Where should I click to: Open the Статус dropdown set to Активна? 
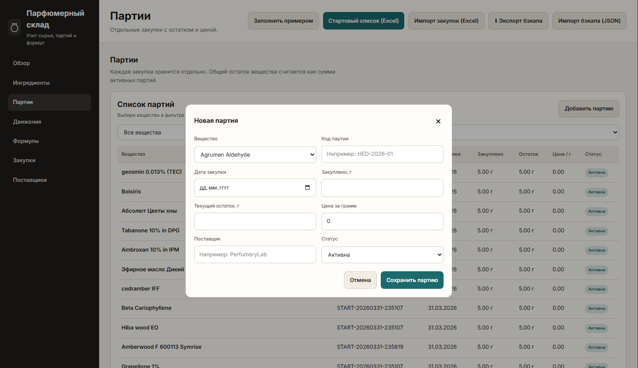pos(382,255)
